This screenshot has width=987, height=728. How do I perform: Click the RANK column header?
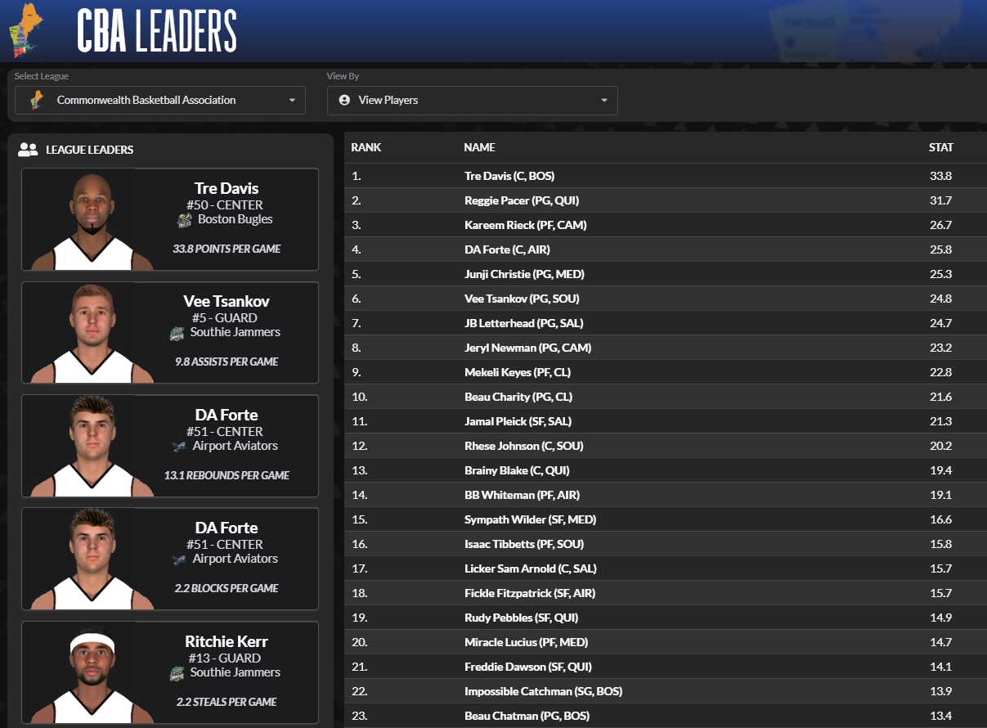point(366,148)
